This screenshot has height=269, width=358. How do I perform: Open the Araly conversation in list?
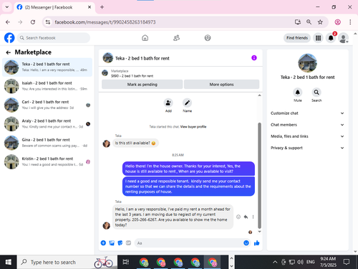(47, 123)
